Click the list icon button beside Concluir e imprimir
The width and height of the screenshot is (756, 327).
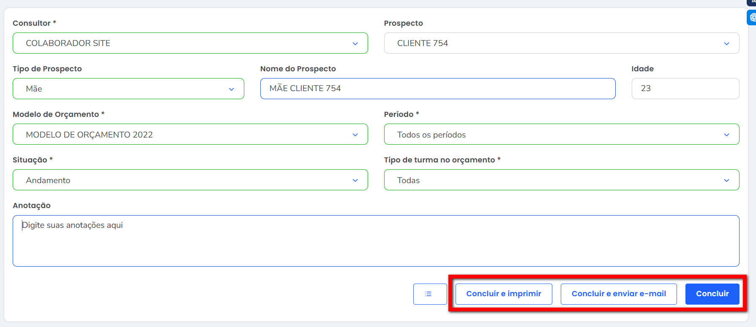click(x=430, y=294)
